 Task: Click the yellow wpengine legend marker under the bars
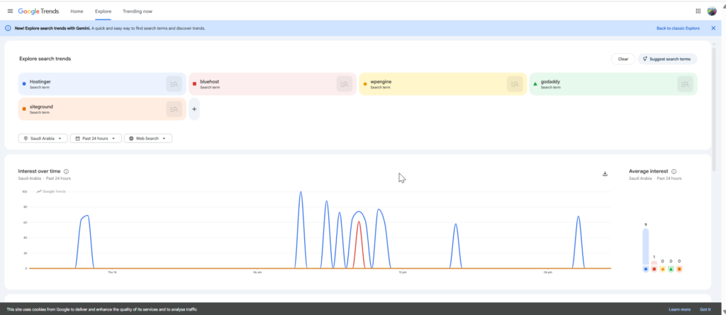pyautogui.click(x=662, y=269)
